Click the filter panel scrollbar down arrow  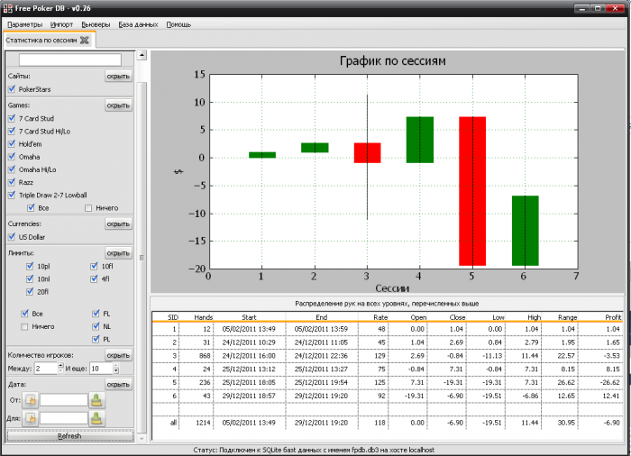(x=142, y=438)
